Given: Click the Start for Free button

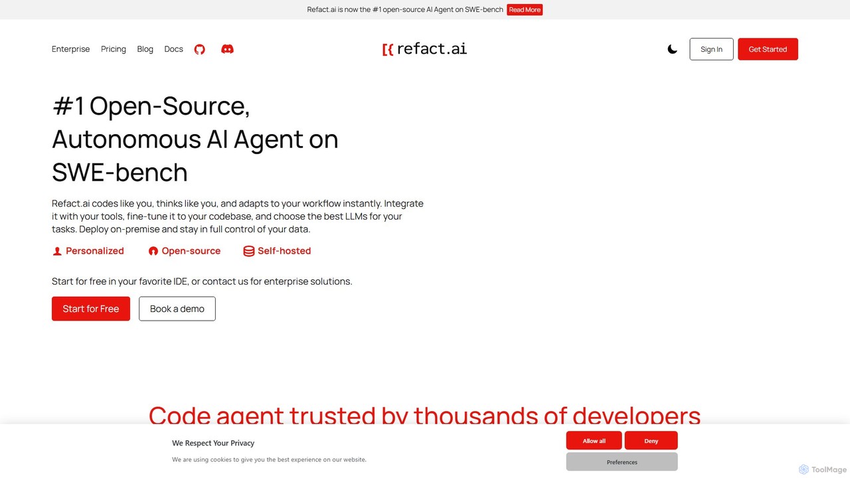Looking at the screenshot, I should pyautogui.click(x=91, y=309).
